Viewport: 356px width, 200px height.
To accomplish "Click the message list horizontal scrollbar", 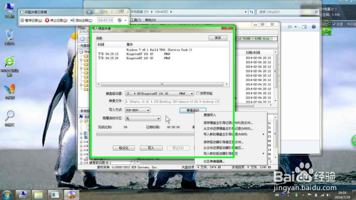I will click(x=162, y=84).
